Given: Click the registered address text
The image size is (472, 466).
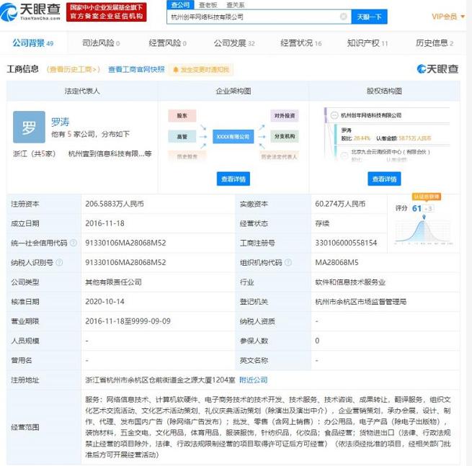Looking at the screenshot, I should coord(160,380).
